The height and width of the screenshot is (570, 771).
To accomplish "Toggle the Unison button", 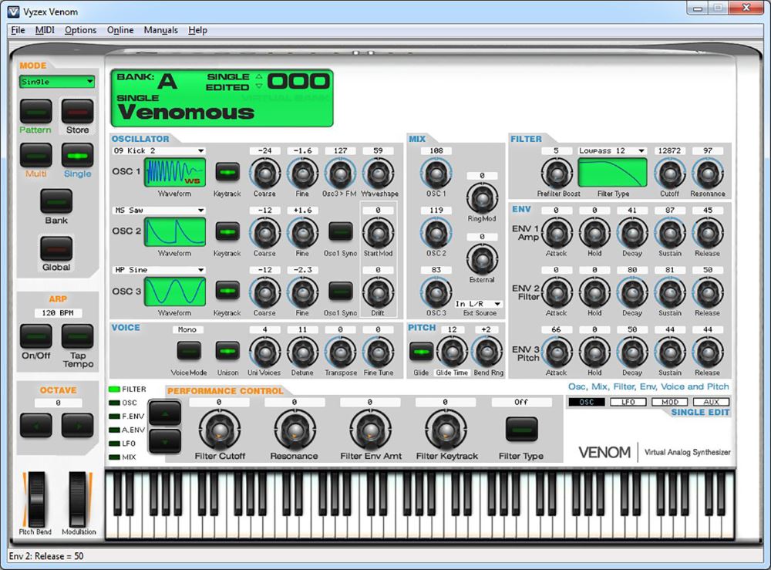I will coord(227,351).
